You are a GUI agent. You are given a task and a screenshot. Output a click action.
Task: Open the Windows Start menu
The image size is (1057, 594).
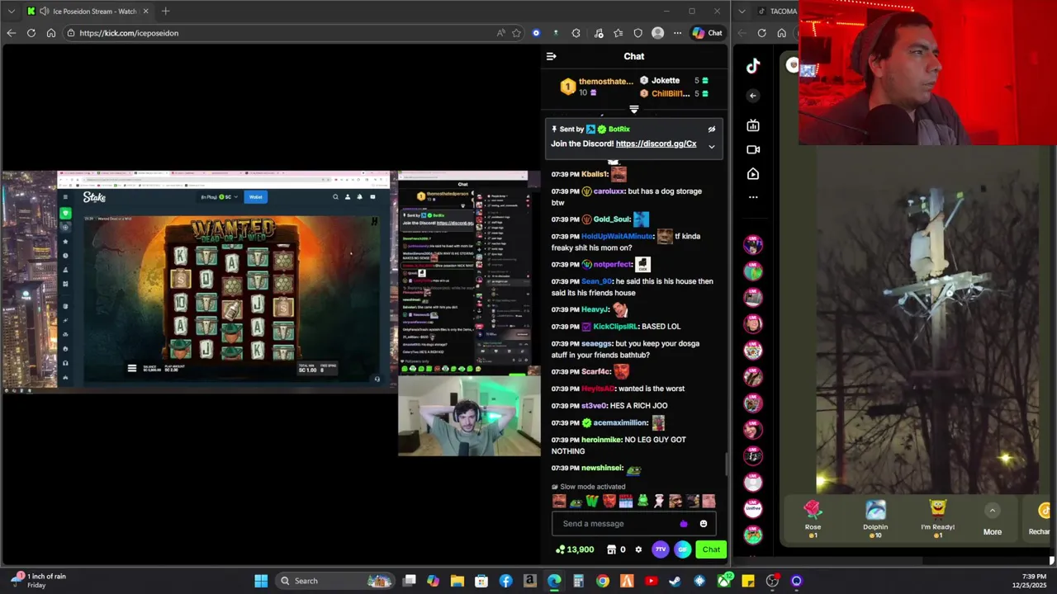(261, 581)
